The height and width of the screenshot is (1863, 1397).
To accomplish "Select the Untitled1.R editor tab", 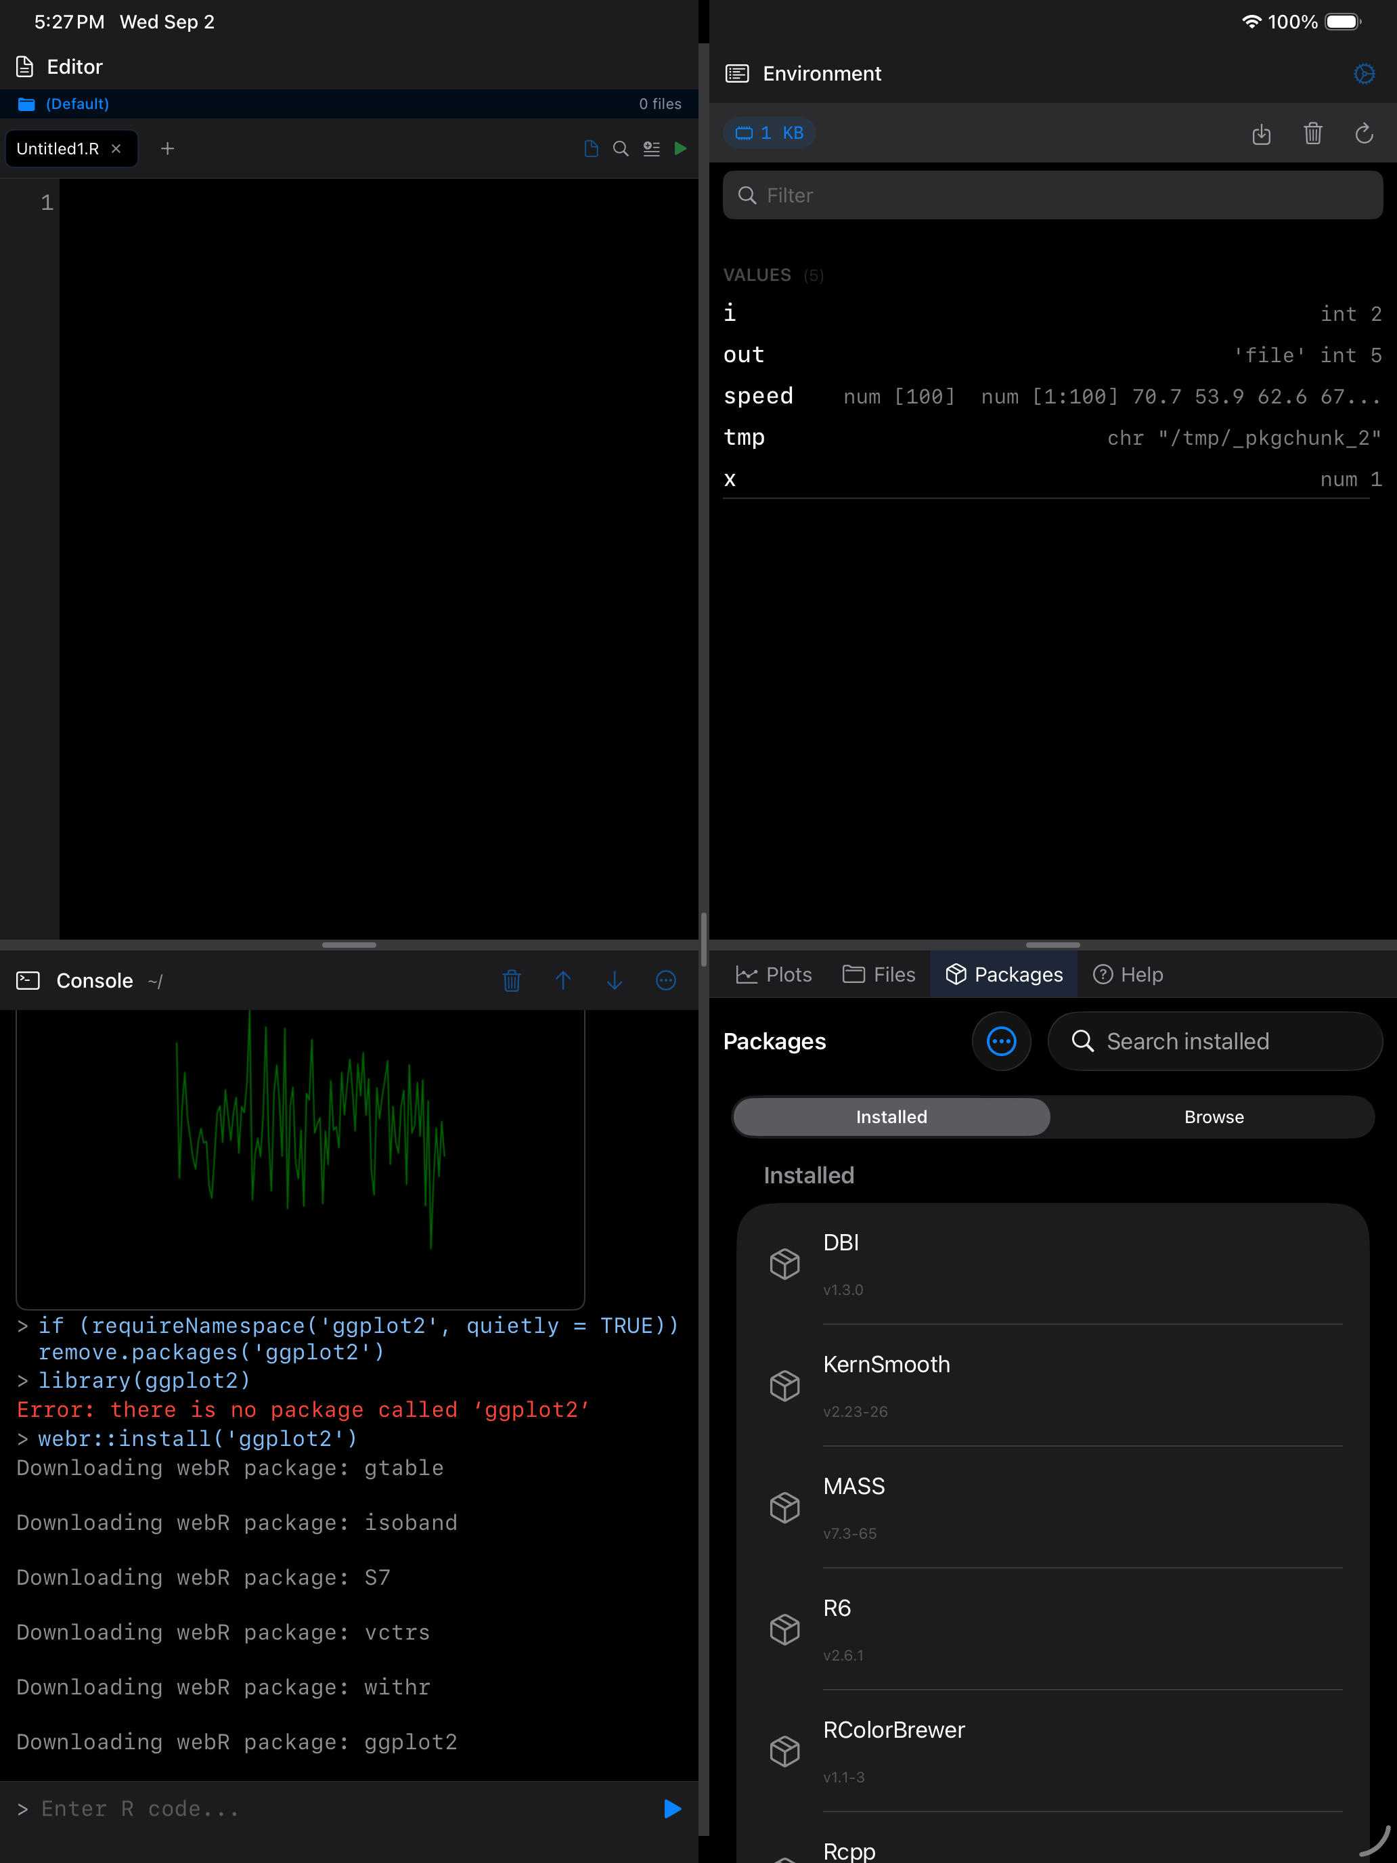I will click(72, 148).
